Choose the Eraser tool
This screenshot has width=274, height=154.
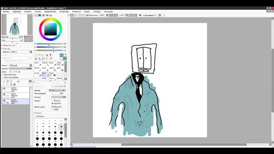45,69
